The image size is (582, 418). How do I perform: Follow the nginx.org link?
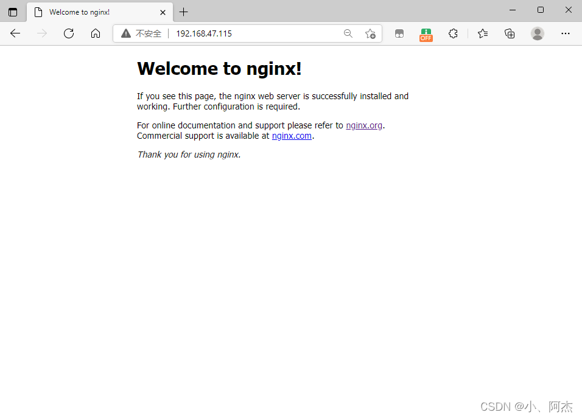pos(364,125)
